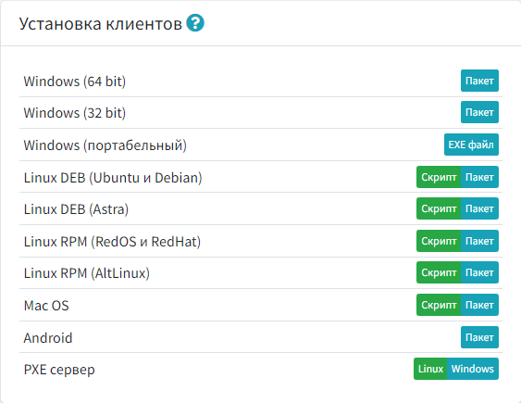521x403 pixels.
Task: Download Пакет for Astra Linux
Action: [479, 208]
